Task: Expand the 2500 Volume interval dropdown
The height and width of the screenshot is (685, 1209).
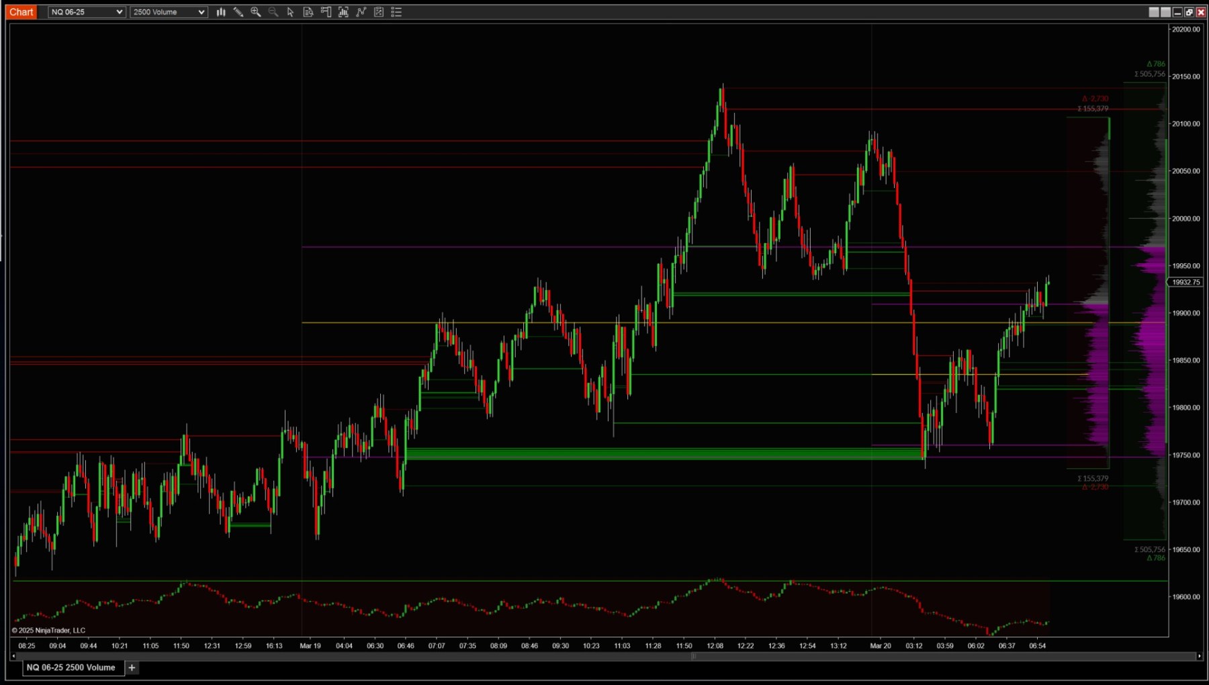Action: 169,12
